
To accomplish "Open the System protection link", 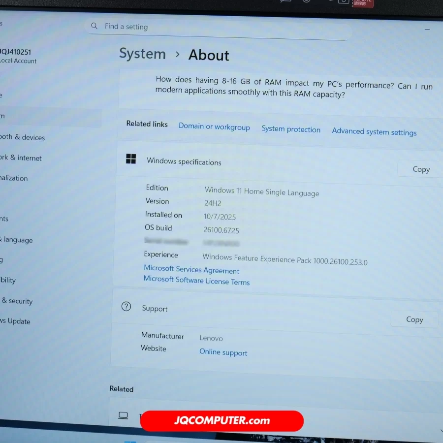I will tap(291, 129).
